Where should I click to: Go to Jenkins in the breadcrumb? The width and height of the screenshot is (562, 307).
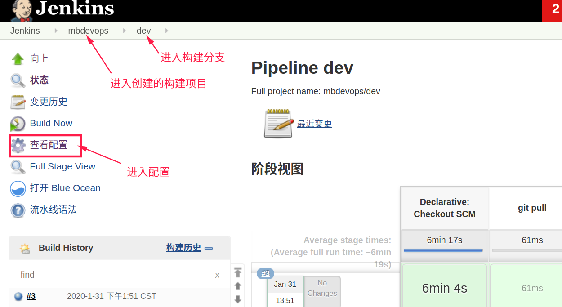[x=25, y=31]
